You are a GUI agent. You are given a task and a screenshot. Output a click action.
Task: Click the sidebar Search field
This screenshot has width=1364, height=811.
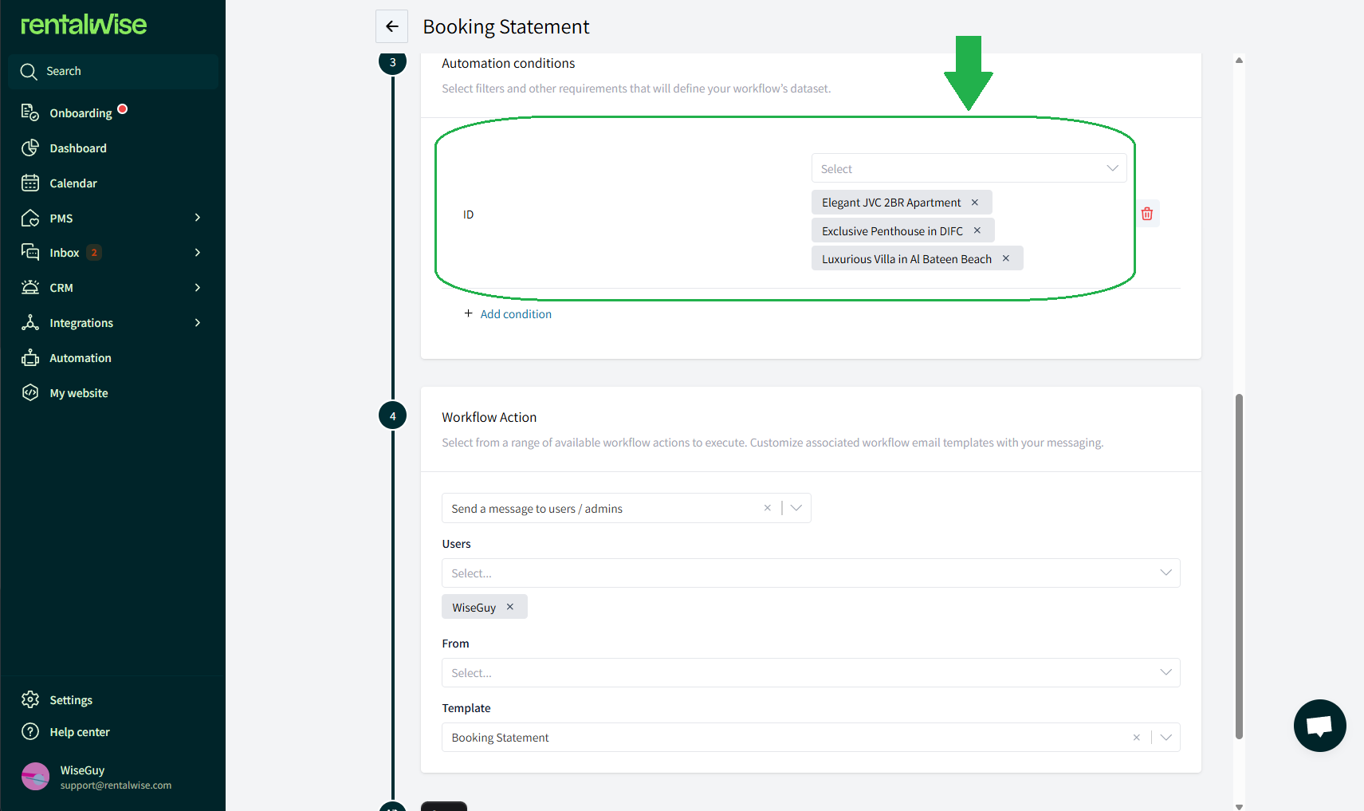pos(113,71)
